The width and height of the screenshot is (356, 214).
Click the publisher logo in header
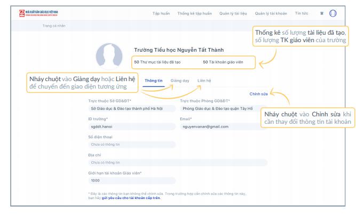click(x=38, y=13)
